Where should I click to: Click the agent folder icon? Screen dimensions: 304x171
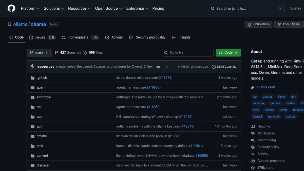(x=32, y=87)
